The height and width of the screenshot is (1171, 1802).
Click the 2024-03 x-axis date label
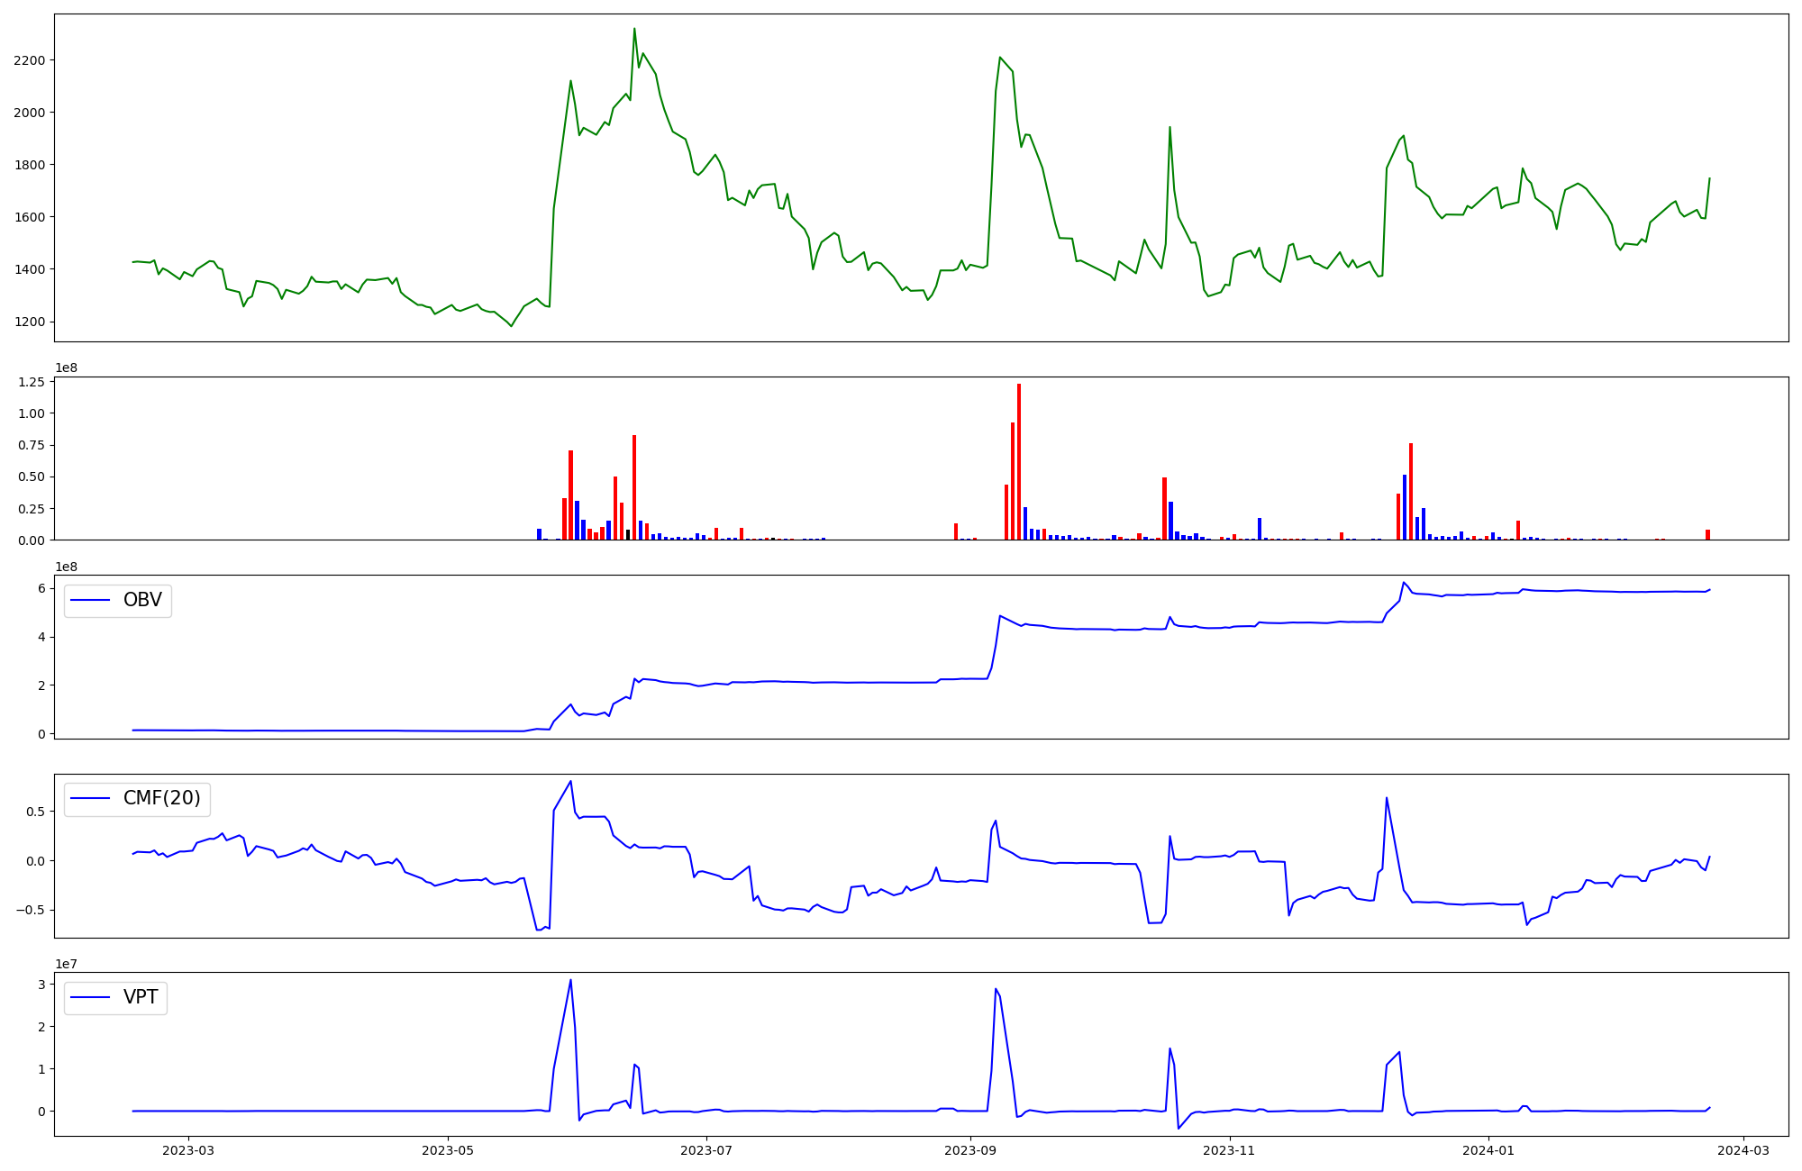(1743, 1150)
